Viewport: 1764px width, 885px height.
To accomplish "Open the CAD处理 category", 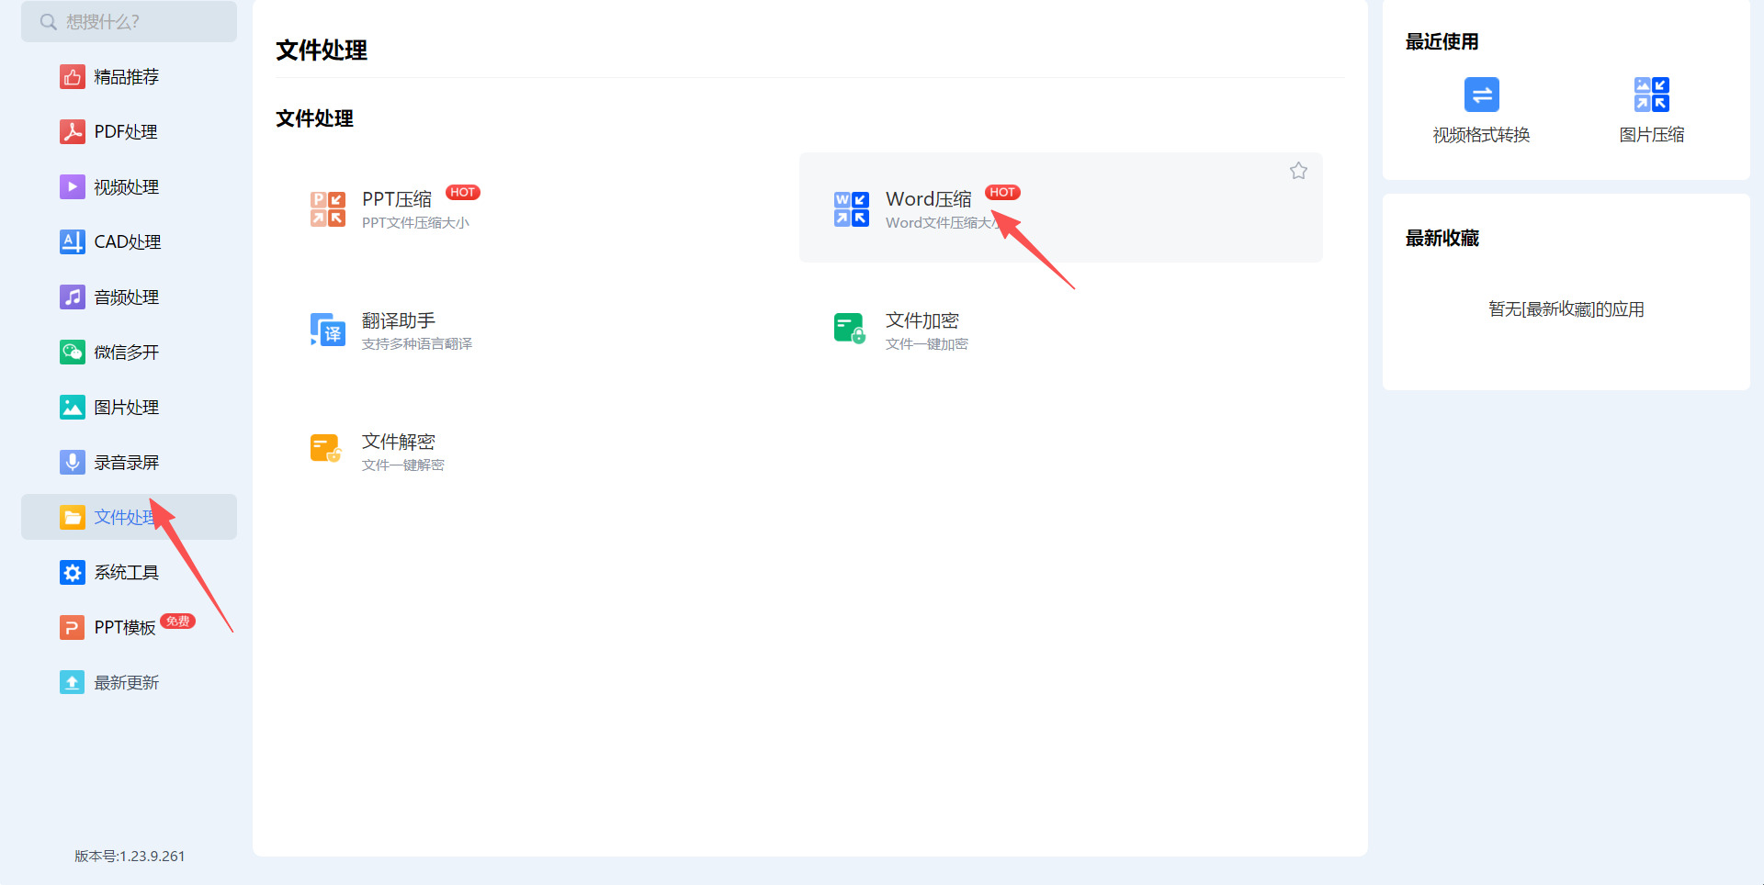I will (127, 242).
